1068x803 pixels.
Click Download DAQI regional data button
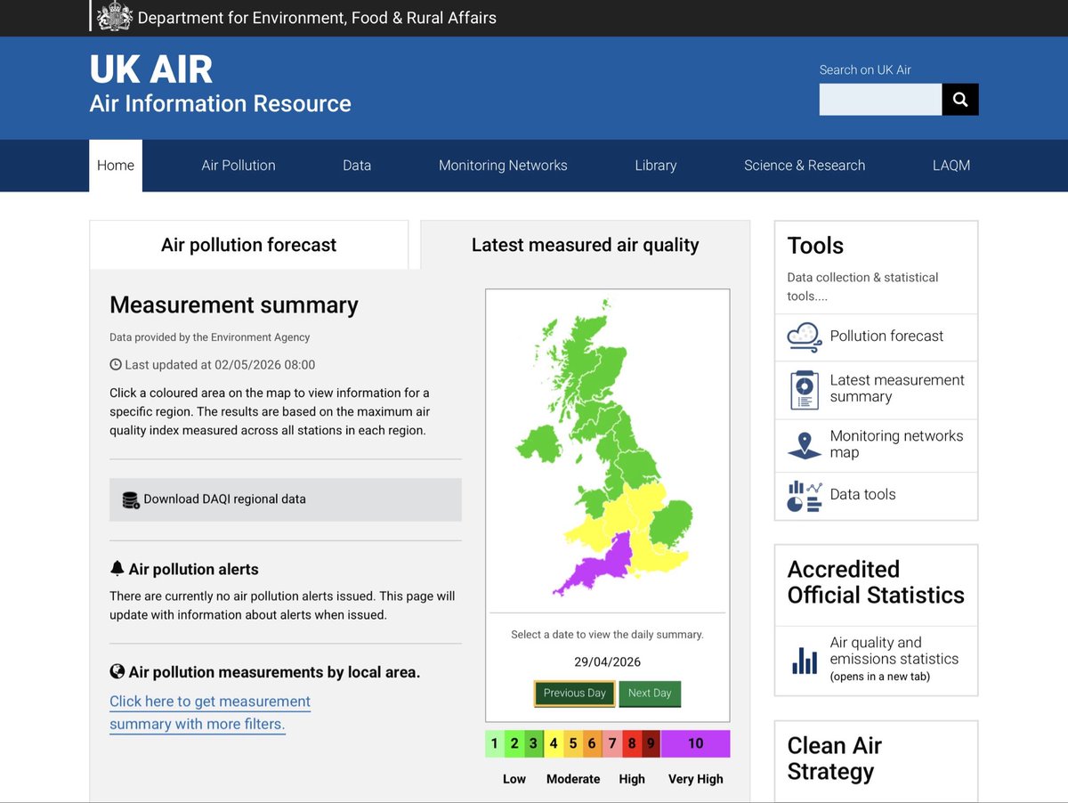click(286, 499)
